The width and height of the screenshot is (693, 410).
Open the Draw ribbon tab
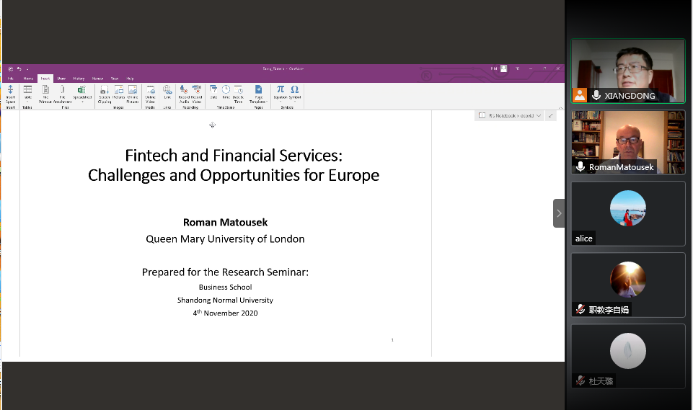[61, 78]
